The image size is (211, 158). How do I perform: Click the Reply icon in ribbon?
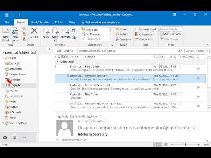click(x=46, y=31)
